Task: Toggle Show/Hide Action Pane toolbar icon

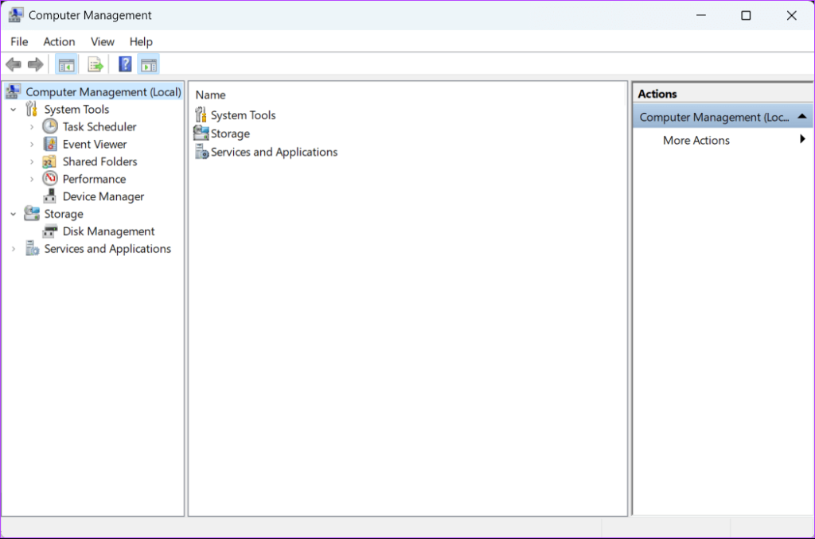Action: coord(149,64)
